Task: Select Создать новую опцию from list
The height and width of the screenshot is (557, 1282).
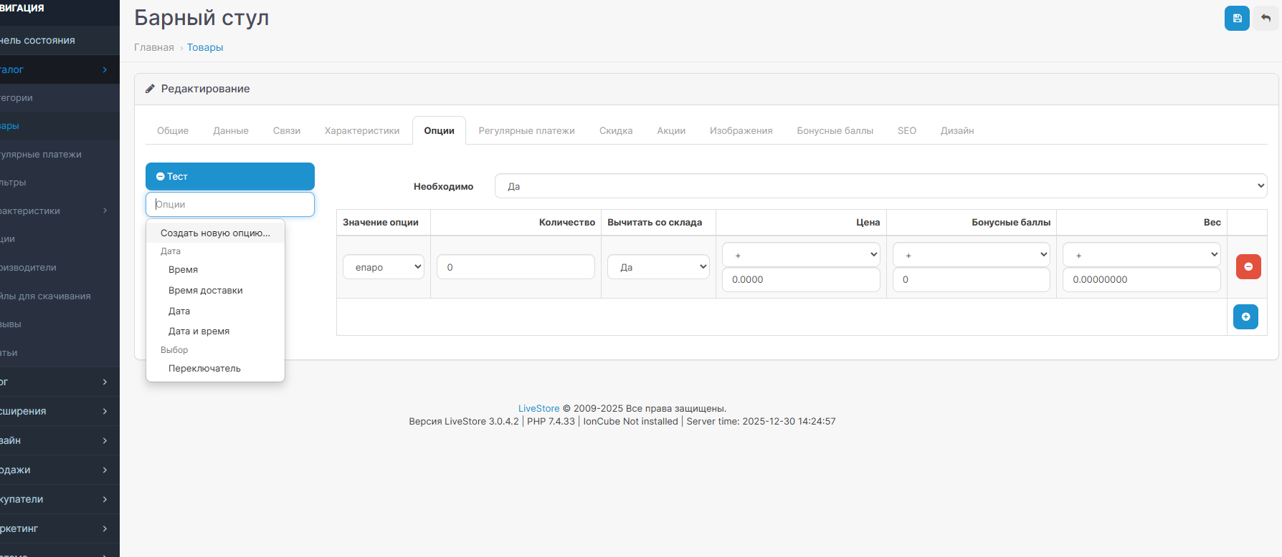Action: coord(215,233)
